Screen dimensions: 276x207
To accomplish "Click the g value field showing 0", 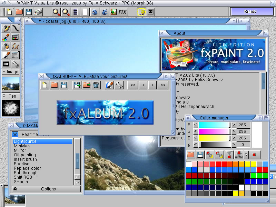I will tap(244, 145).
